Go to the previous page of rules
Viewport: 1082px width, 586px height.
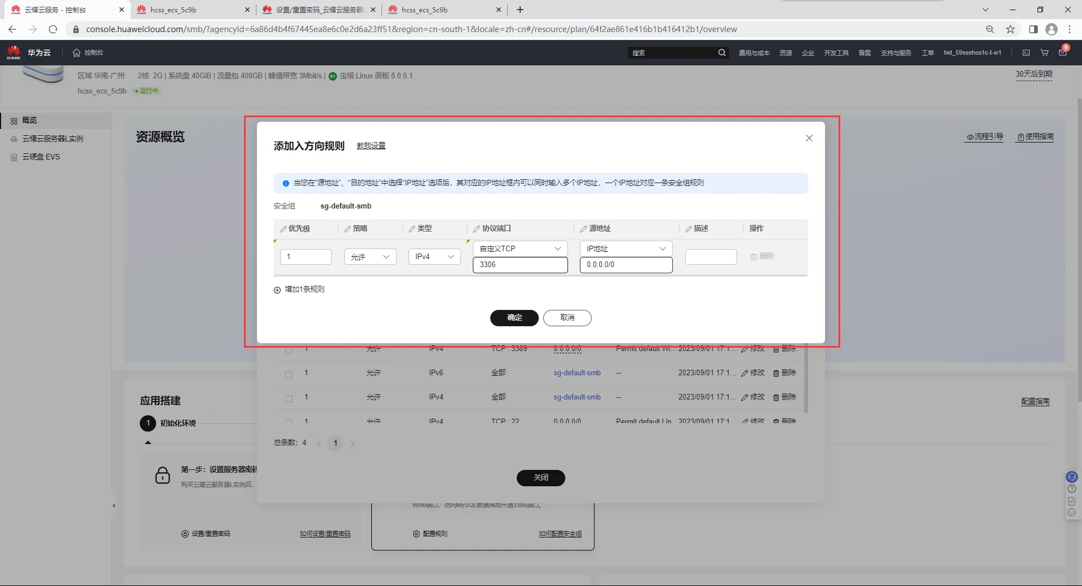319,443
